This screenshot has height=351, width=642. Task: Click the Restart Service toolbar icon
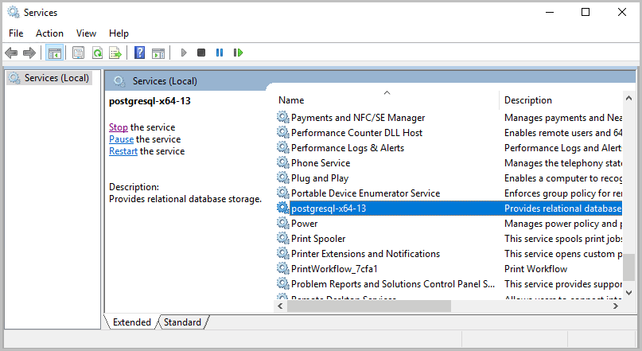tap(238, 53)
